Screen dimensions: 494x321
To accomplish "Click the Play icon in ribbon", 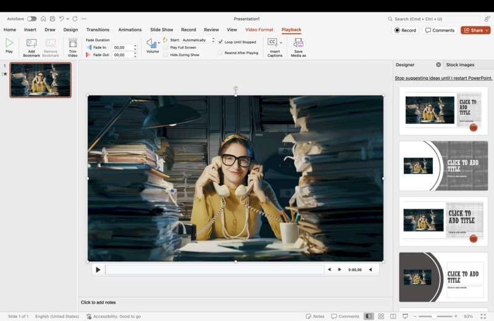I will 9,43.
